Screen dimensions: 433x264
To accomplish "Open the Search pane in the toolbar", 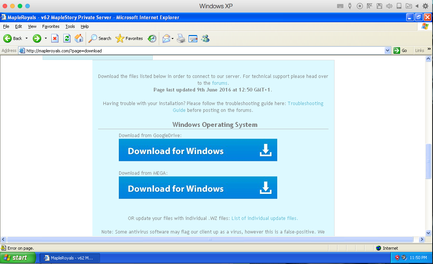I will [100, 38].
